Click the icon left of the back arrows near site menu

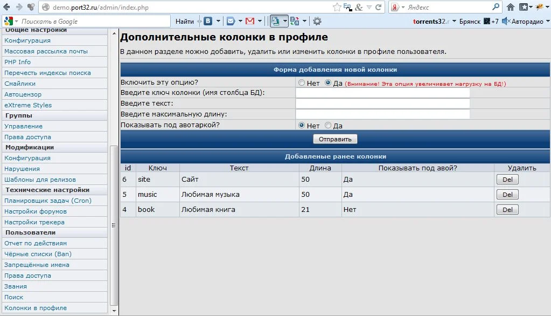coord(31,7)
